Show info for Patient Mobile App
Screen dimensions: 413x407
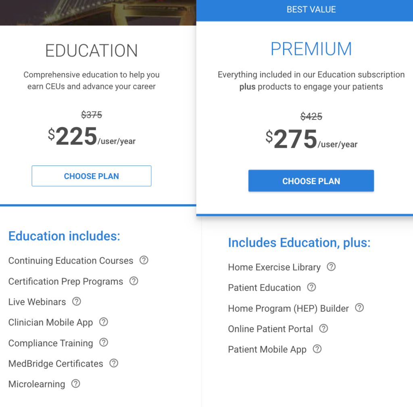317,349
